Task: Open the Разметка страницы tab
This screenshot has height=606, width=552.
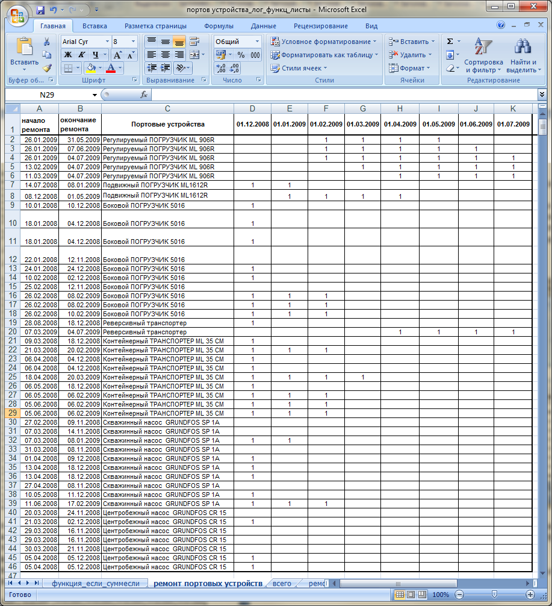Action: pyautogui.click(x=155, y=26)
